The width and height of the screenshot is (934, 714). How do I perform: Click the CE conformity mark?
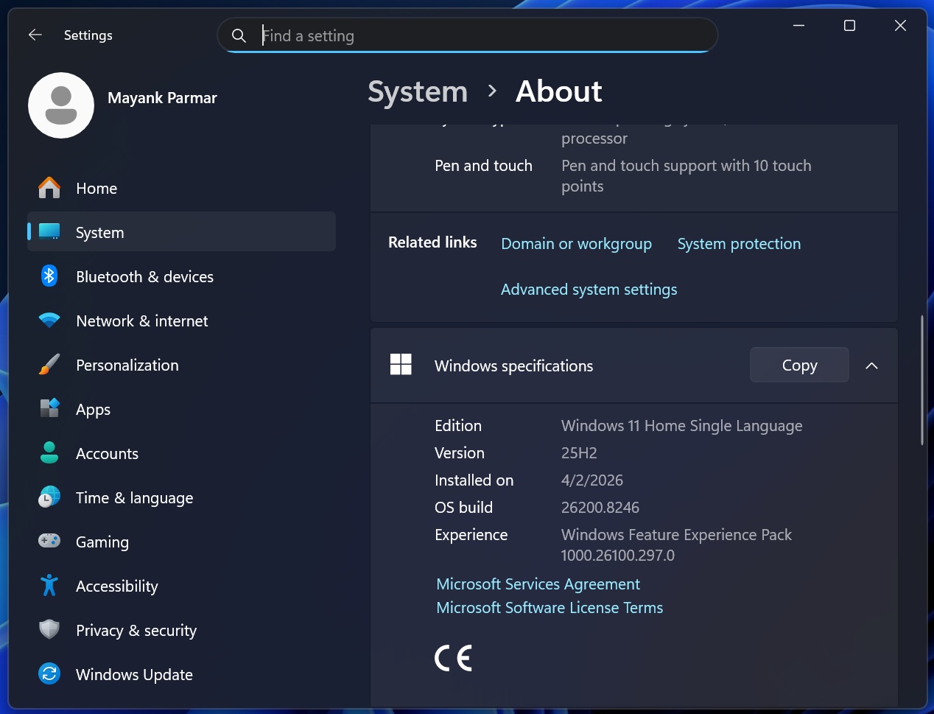[x=453, y=658]
